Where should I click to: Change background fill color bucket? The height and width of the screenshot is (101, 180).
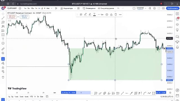point(90,15)
